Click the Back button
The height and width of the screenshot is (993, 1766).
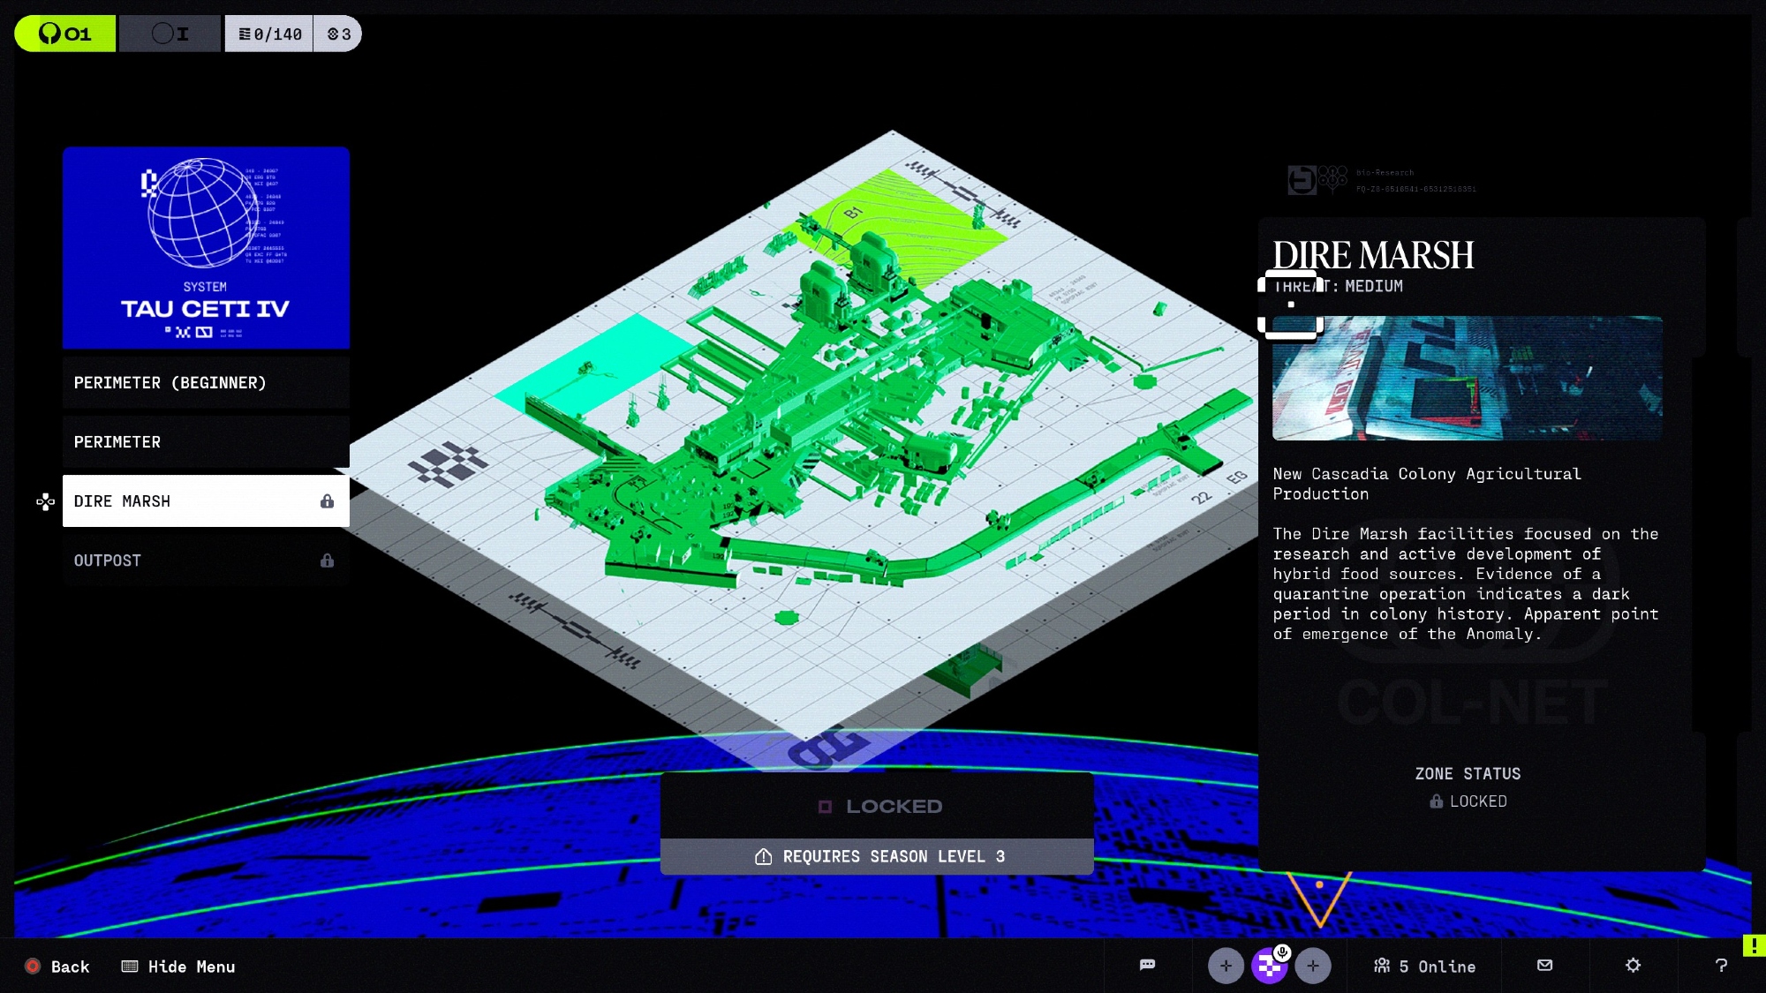[58, 967]
